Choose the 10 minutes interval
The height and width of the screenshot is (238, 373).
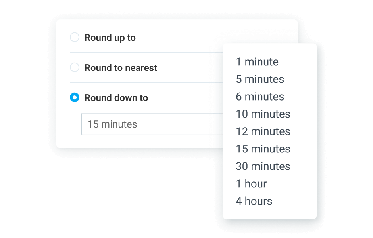263,114
